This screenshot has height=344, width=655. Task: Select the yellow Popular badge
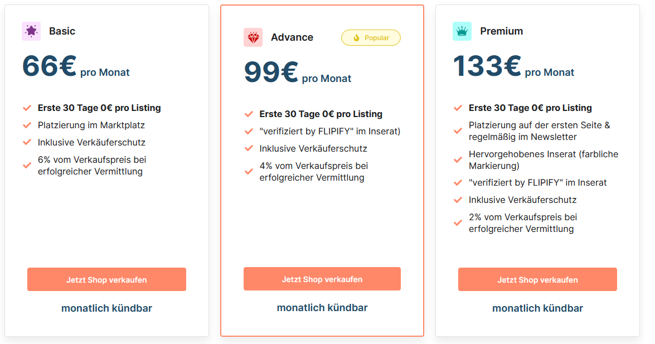pos(371,37)
